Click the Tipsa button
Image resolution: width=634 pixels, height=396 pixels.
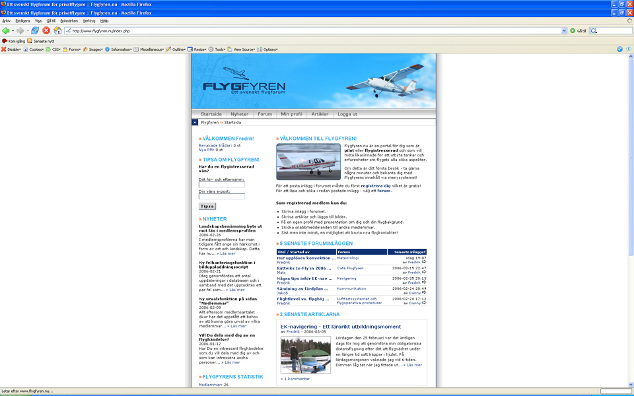[207, 207]
